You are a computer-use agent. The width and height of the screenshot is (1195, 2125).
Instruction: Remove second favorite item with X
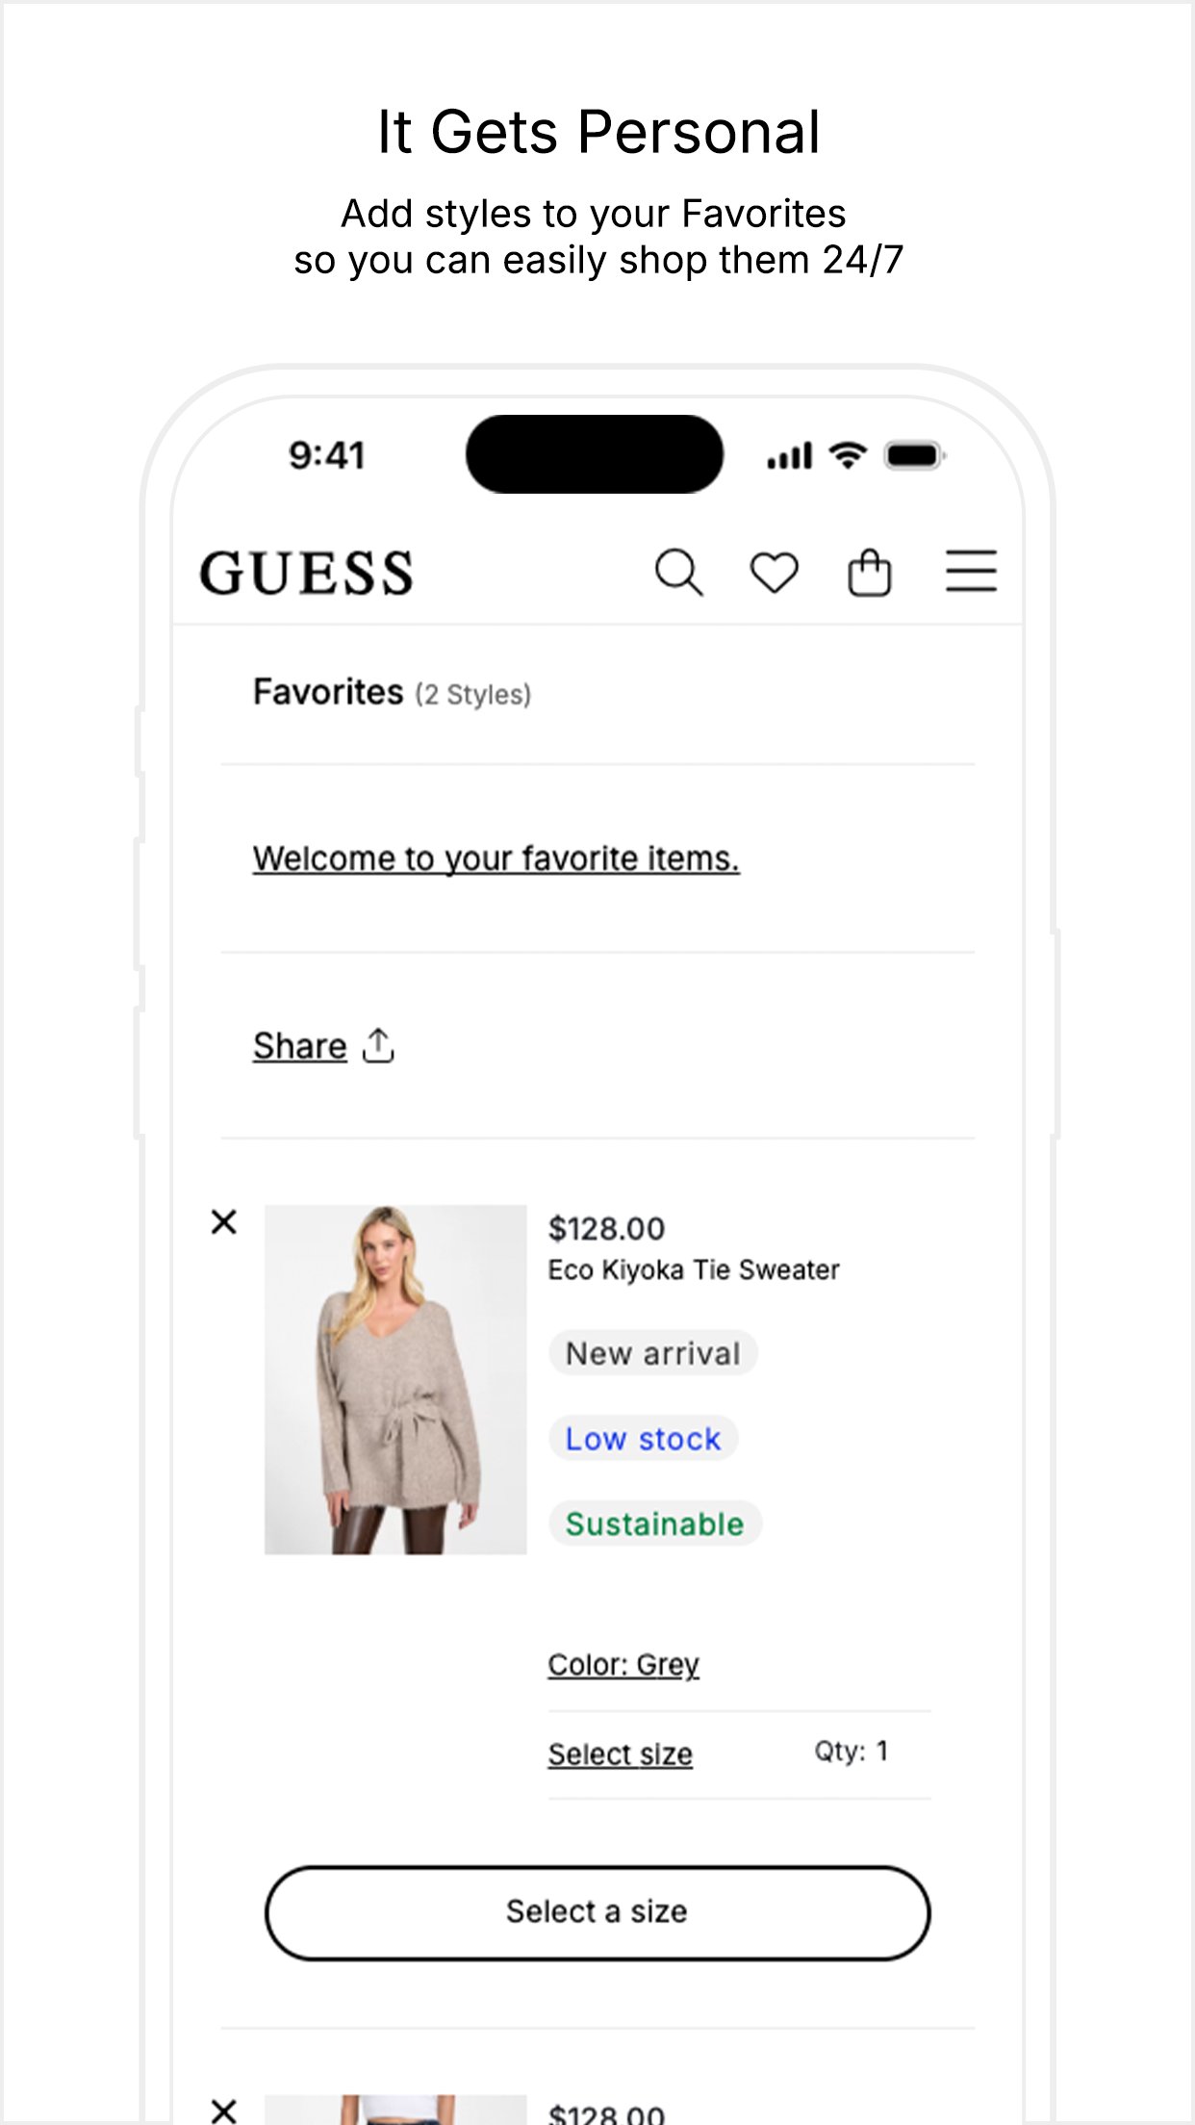tap(223, 2111)
